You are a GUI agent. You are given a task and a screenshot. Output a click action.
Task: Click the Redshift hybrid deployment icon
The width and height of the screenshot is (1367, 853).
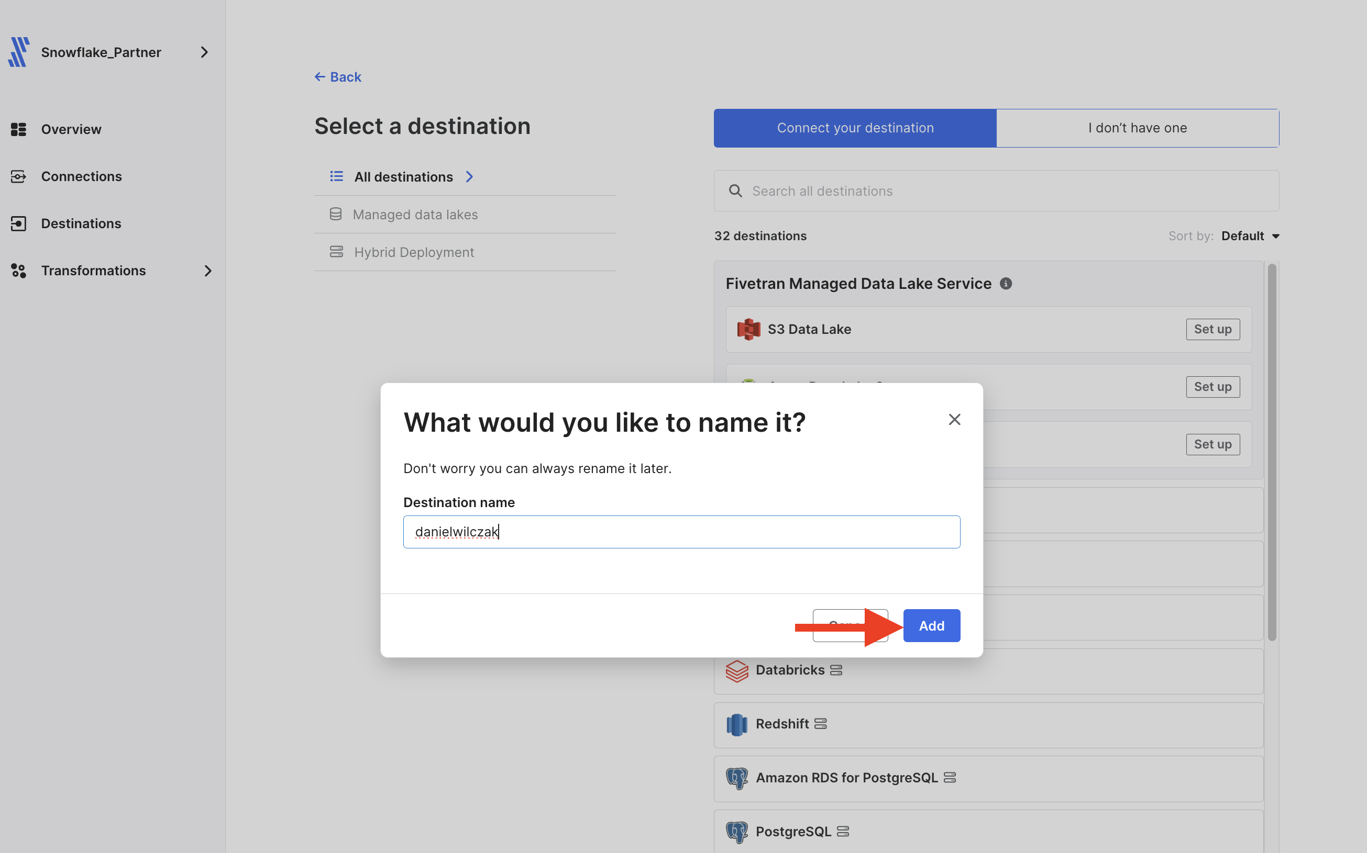click(x=820, y=724)
